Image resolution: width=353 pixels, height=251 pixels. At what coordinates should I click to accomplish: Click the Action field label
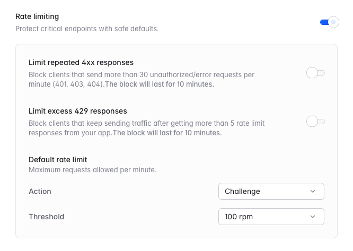pos(40,191)
